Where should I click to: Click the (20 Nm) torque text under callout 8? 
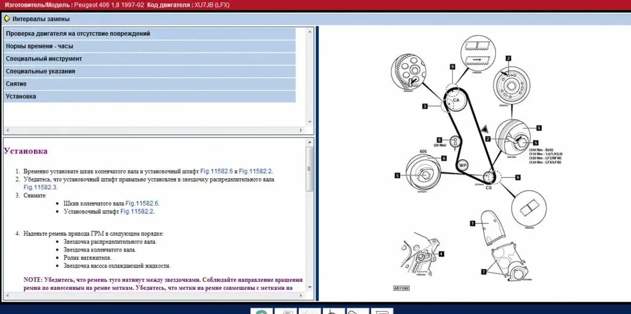(x=440, y=145)
